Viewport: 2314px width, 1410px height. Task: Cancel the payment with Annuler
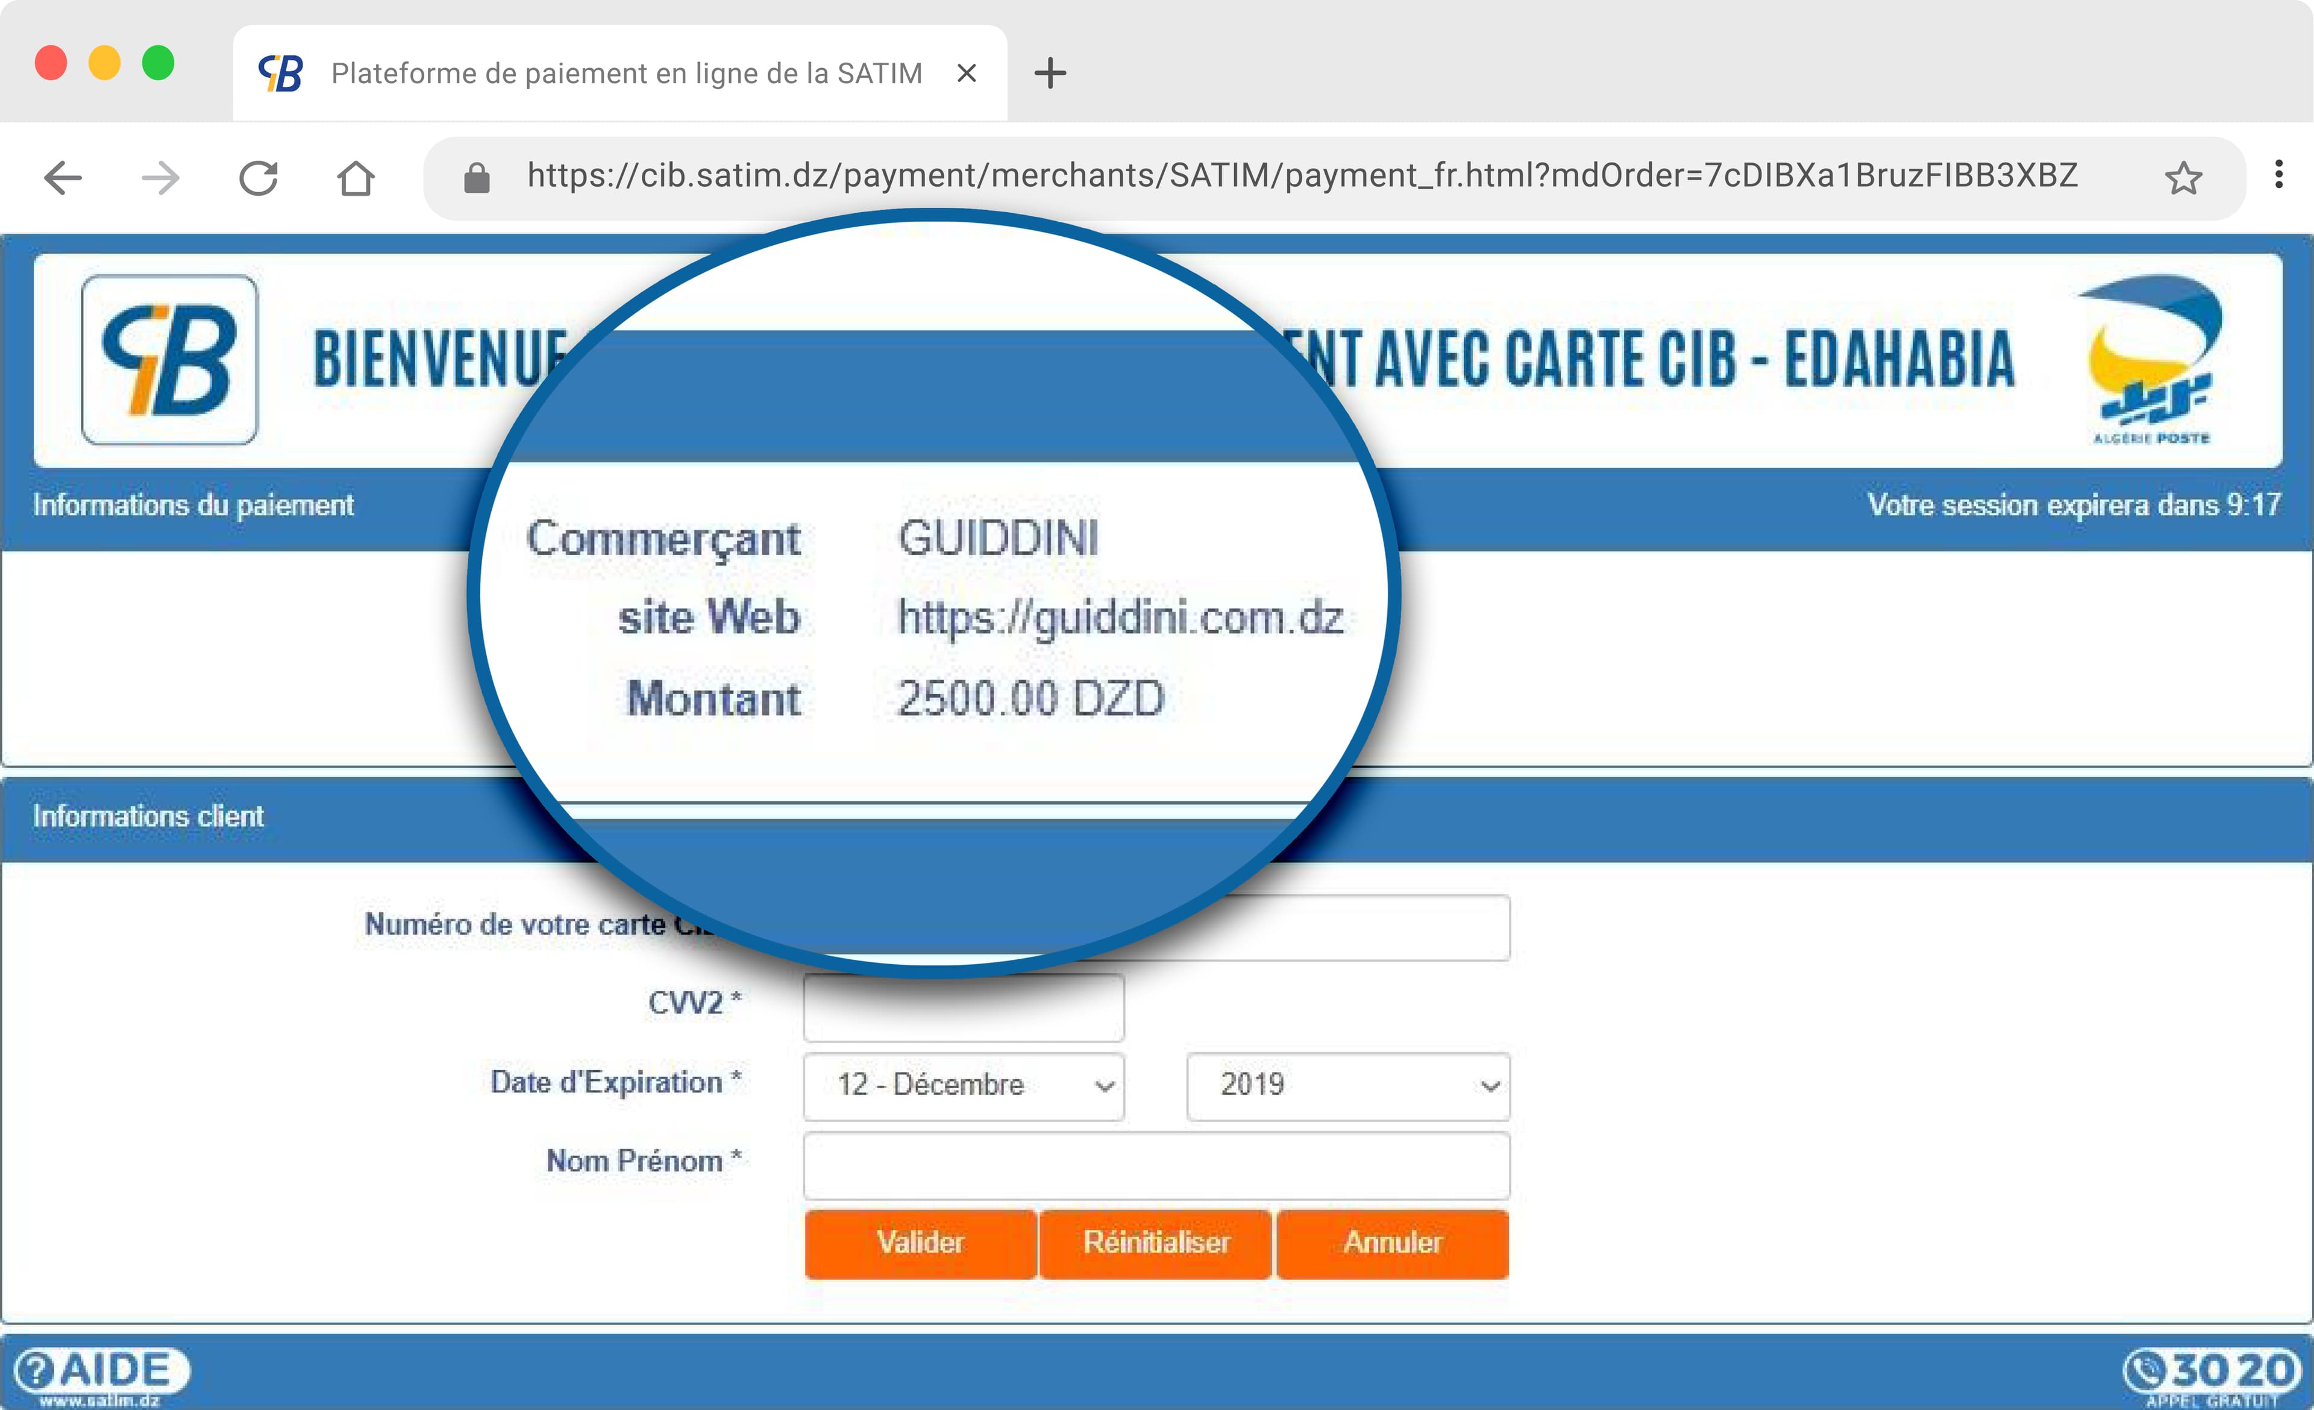[1392, 1244]
